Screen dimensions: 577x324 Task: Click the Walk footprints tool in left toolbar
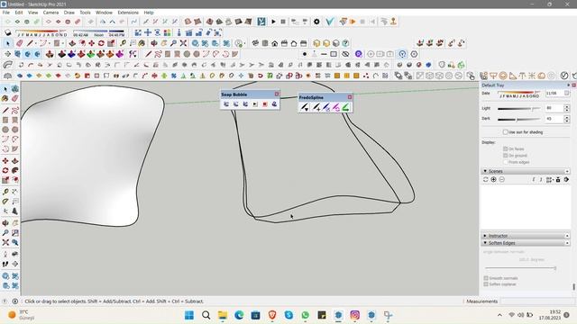pos(5,264)
